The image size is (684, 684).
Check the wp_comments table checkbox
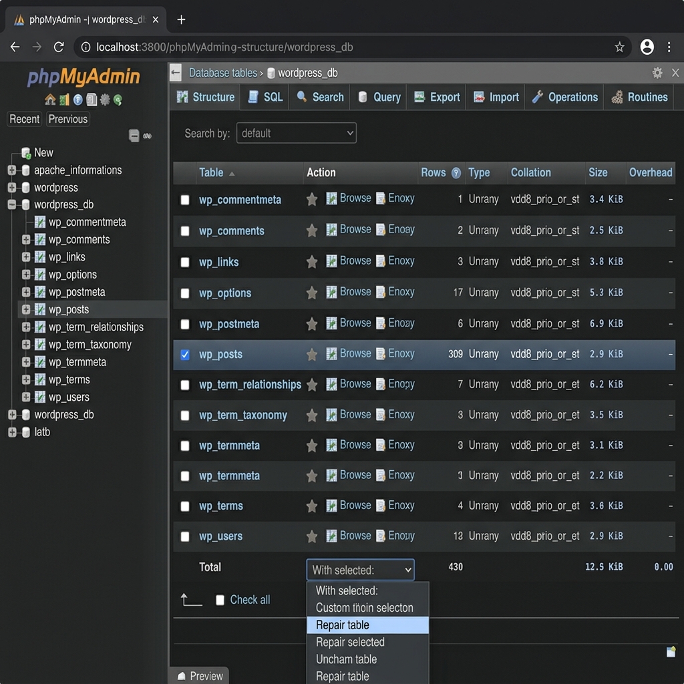(x=185, y=230)
